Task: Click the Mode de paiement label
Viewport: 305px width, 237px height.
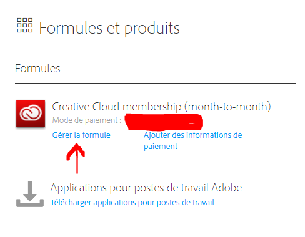Action: click(x=87, y=120)
